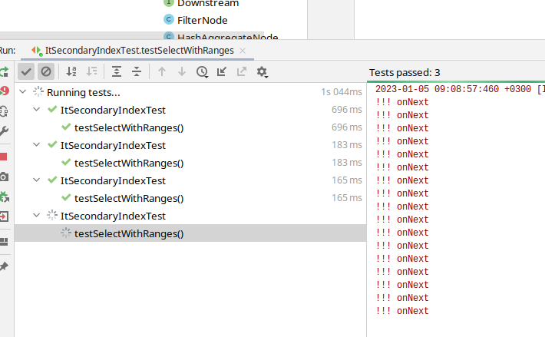
Task: Select the spinning ItSecondaryIndexTest row
Action: tap(190, 216)
